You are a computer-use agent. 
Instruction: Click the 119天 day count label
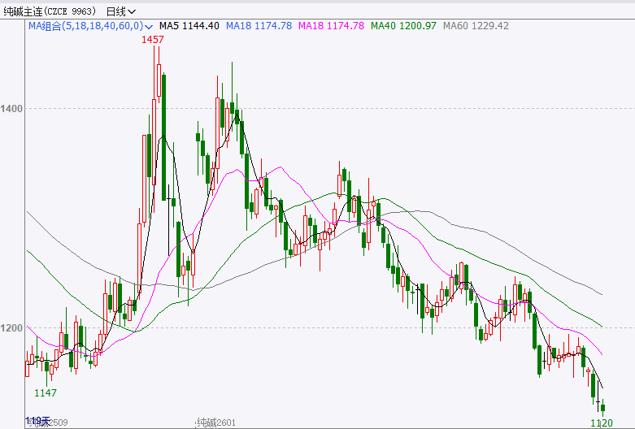[x=37, y=421]
